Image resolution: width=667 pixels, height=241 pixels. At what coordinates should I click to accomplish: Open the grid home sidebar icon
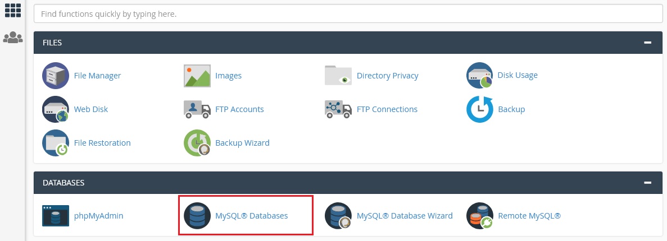coord(13,10)
